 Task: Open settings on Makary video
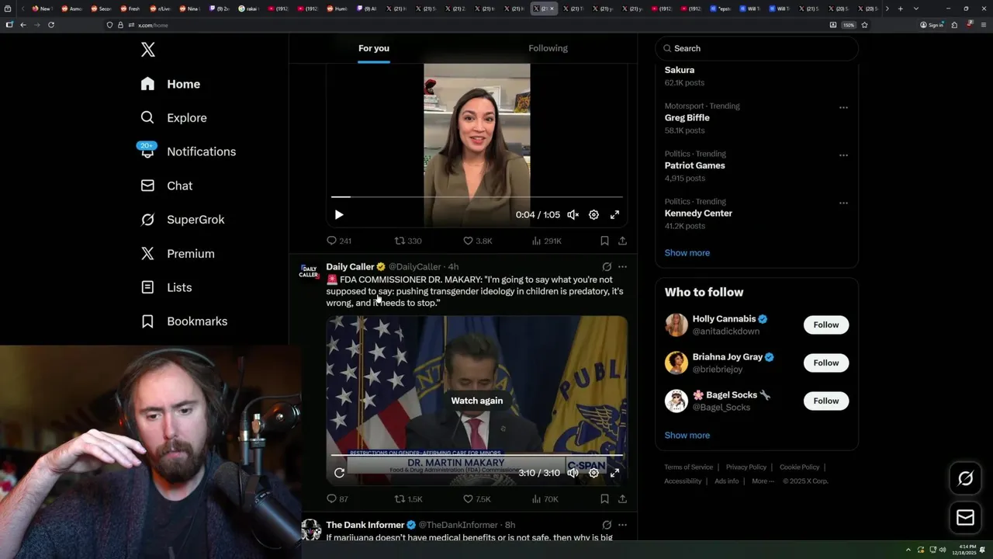point(593,473)
